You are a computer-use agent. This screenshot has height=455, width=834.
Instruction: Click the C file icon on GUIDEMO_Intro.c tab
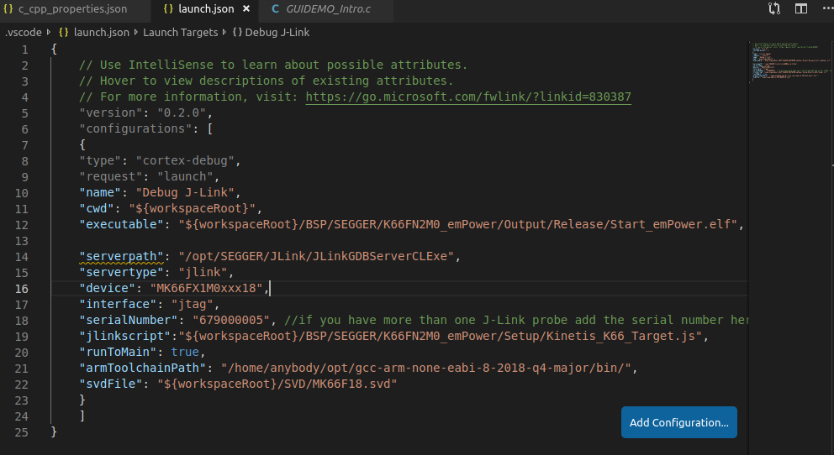click(x=276, y=9)
